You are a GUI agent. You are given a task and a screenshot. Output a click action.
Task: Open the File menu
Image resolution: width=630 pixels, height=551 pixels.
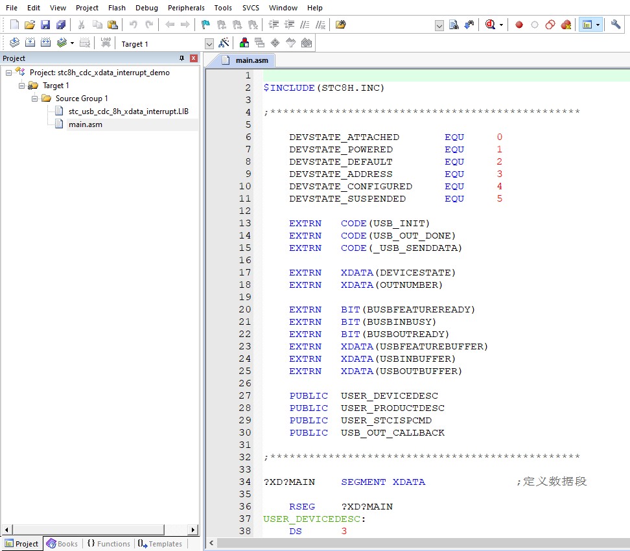click(x=12, y=8)
